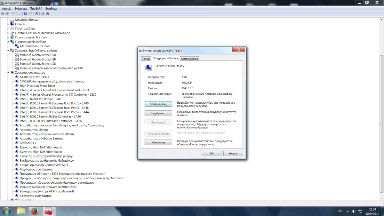The width and height of the screenshot is (384, 216).
Task: Click the mouse icon for Ποντίκια category
Action: (12, 33)
